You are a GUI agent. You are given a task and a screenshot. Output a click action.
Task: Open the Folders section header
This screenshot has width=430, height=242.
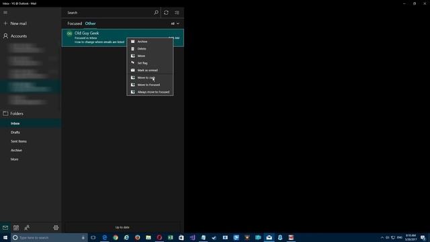point(13,114)
